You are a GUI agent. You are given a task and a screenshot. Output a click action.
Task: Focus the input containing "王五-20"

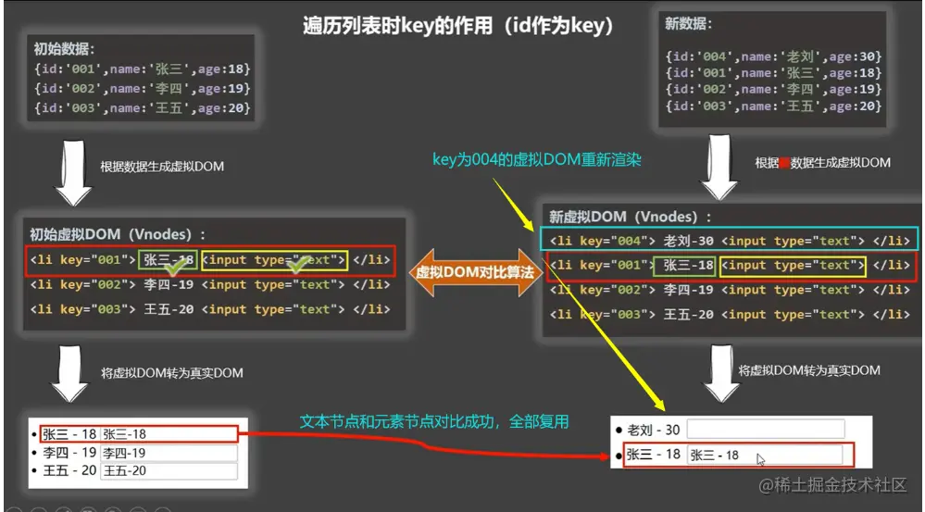point(169,470)
